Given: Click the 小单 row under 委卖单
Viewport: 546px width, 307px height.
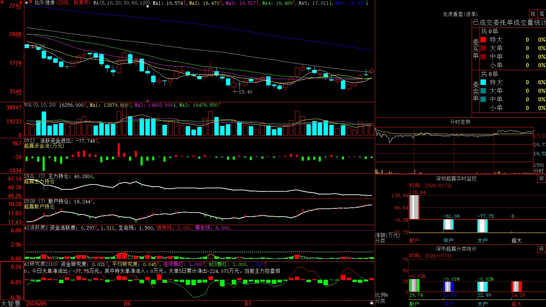Looking at the screenshot, I should (x=513, y=108).
